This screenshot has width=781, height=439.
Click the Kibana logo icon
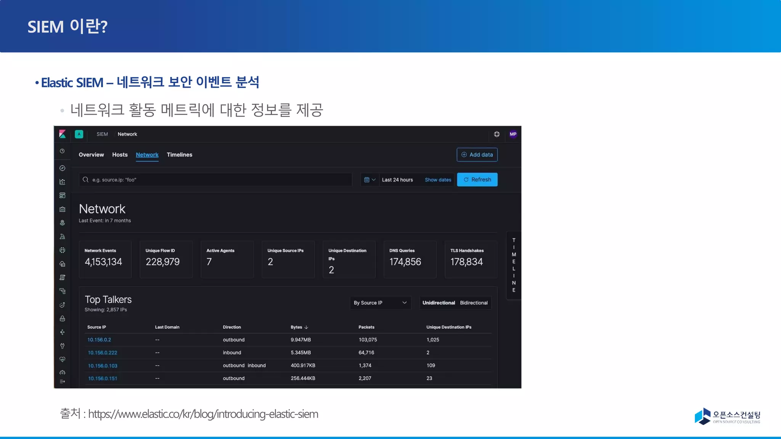[63, 134]
